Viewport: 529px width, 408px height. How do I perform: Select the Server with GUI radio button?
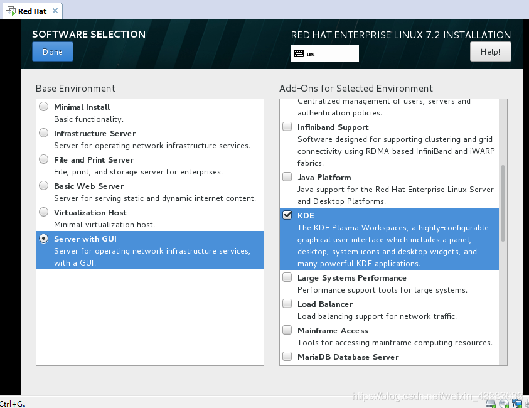tap(43, 239)
